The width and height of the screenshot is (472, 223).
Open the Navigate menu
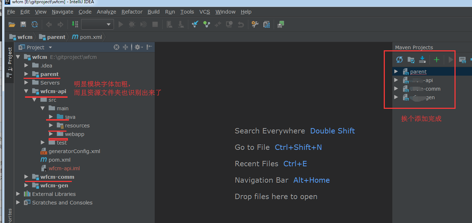63,12
